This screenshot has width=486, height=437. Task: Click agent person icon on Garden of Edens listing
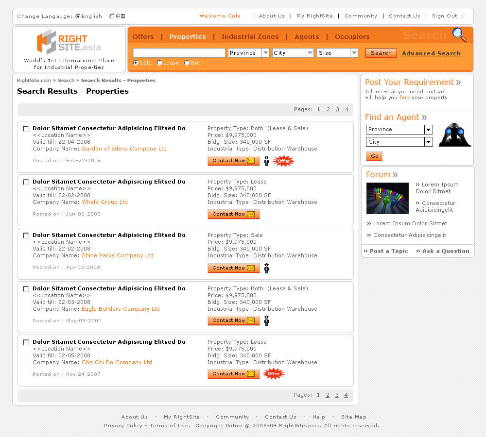266,161
